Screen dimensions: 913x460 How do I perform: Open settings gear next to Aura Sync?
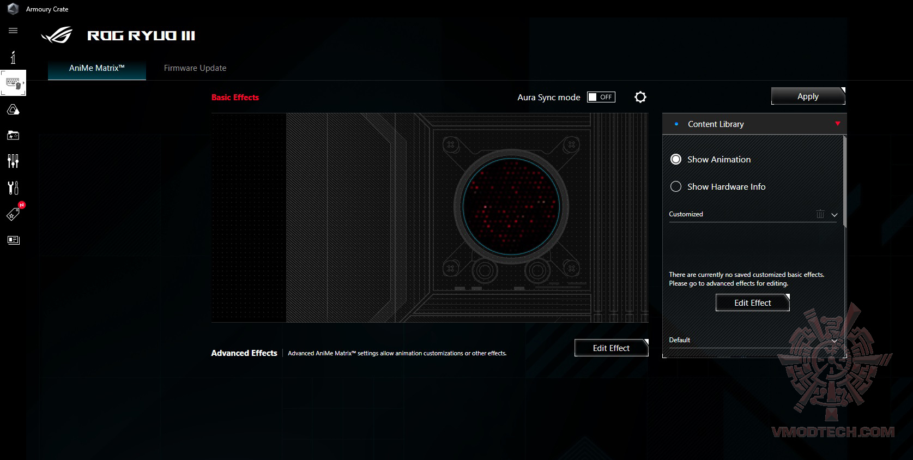(640, 97)
